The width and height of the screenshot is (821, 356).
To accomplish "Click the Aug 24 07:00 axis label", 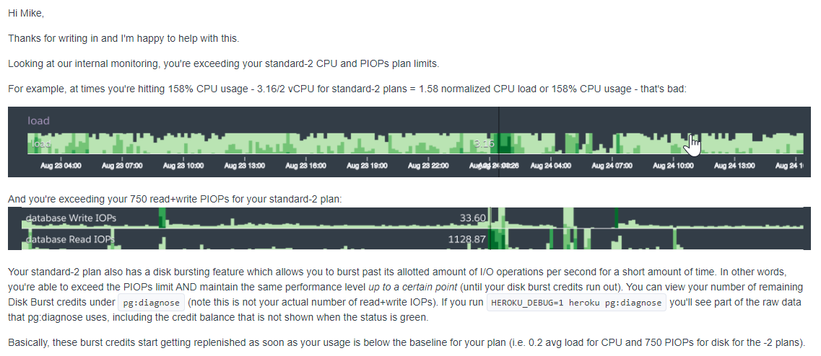I will (x=612, y=165).
